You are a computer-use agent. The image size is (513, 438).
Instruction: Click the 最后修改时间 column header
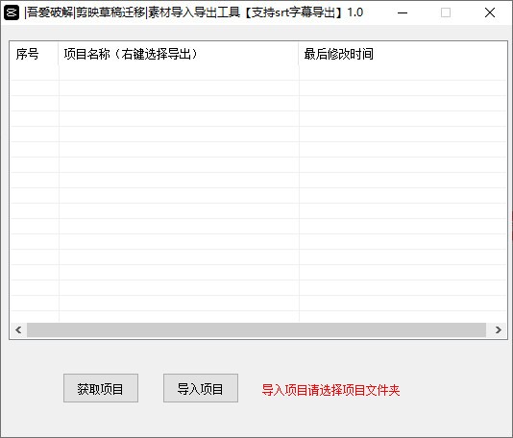pos(403,54)
